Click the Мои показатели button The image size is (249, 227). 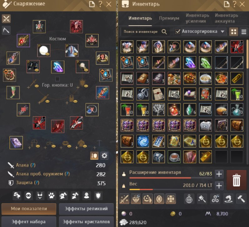click(29, 209)
